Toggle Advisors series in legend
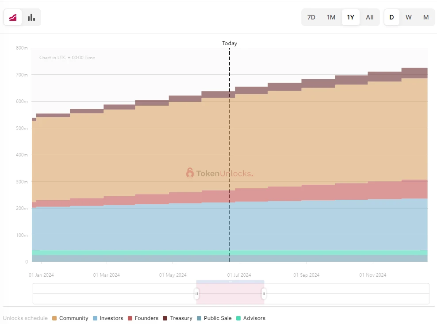Screen dimensions: 437x324 [250, 318]
